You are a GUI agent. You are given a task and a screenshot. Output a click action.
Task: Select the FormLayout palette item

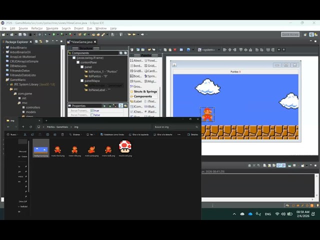(x=136, y=81)
